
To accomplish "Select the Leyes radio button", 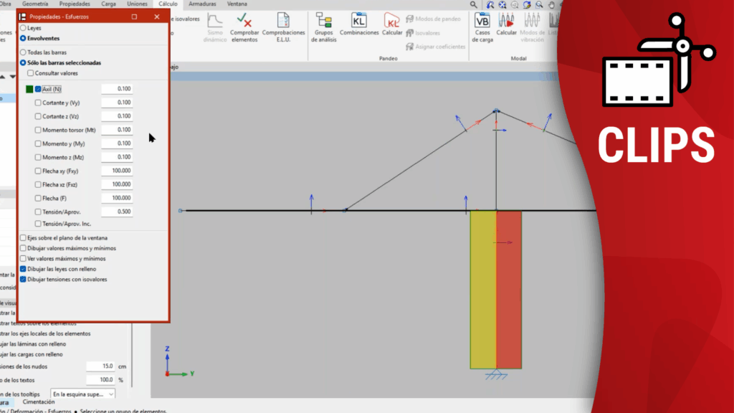I will pyautogui.click(x=23, y=28).
